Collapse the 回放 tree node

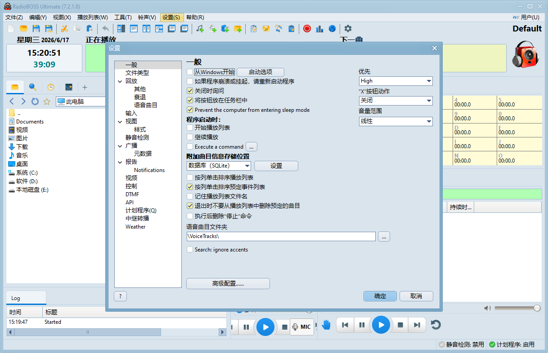(120, 81)
